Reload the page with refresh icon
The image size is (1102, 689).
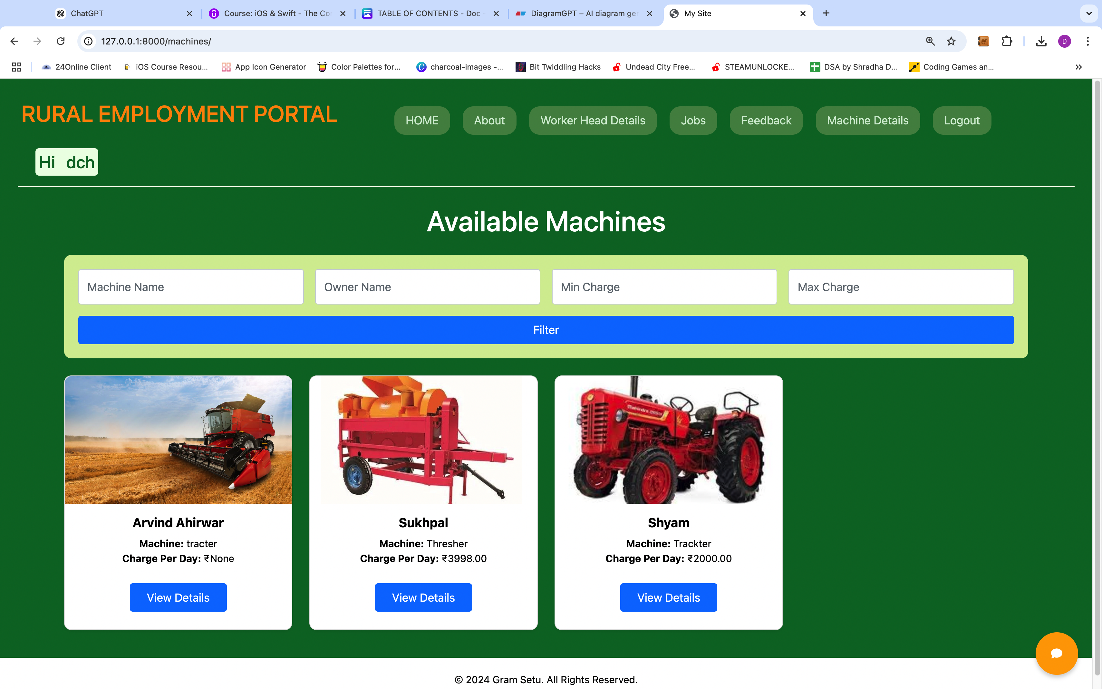(x=61, y=42)
